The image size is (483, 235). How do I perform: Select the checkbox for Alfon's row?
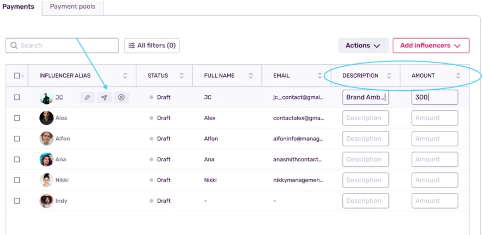tap(17, 139)
